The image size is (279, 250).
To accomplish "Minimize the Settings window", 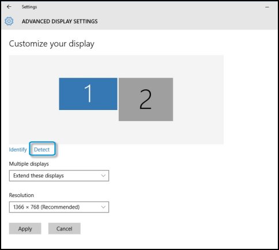I will tap(267, 7).
